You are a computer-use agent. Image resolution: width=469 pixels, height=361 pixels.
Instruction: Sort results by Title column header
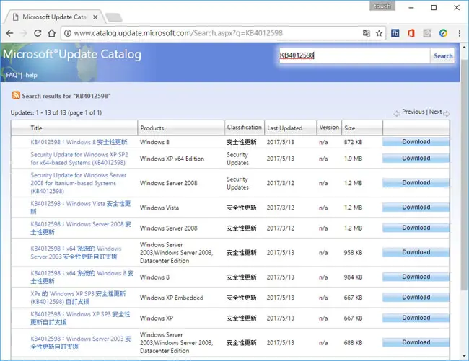pyautogui.click(x=36, y=128)
